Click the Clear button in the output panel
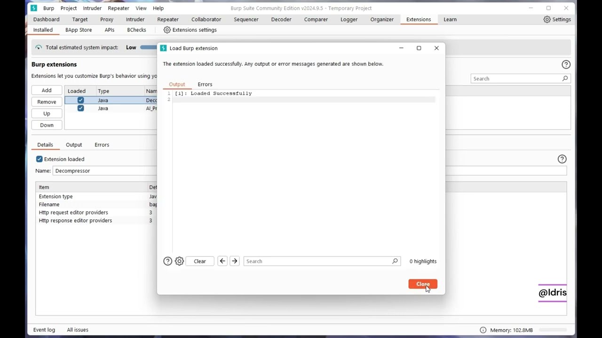This screenshot has width=602, height=338. coord(199,261)
